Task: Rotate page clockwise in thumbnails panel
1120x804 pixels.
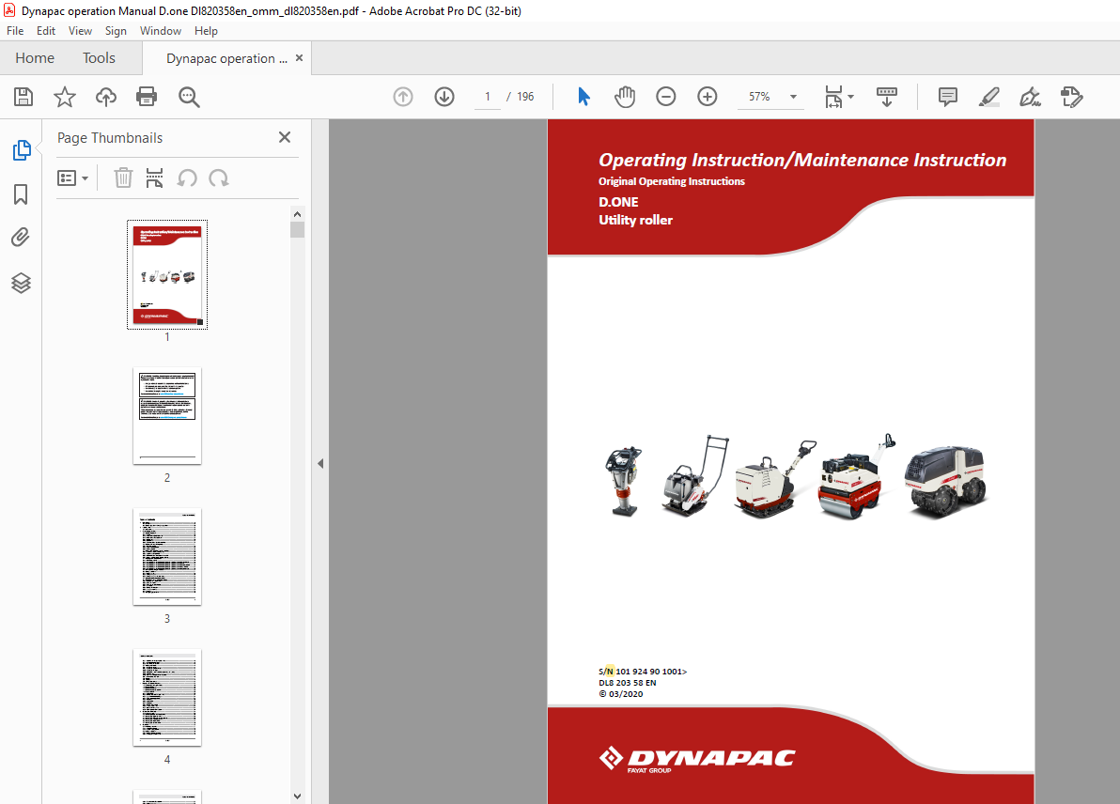Action: pyautogui.click(x=219, y=178)
